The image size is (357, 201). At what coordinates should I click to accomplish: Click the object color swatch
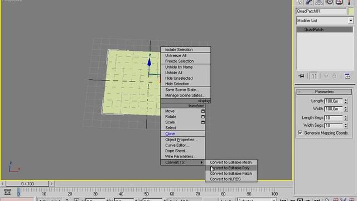pos(351,11)
